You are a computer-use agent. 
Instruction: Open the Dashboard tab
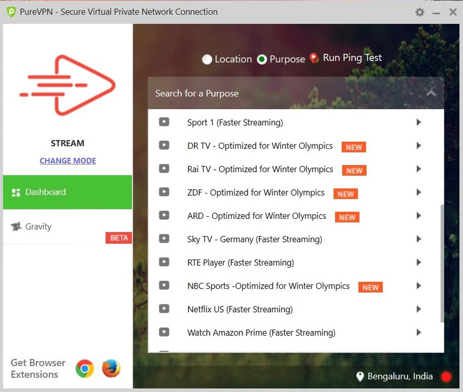pyautogui.click(x=67, y=192)
